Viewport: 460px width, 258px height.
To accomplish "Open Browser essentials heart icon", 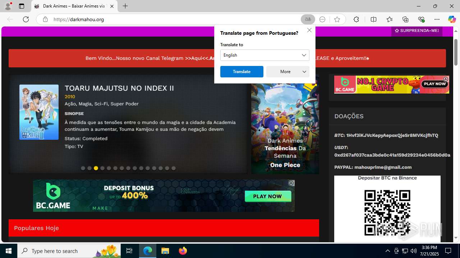I will tap(421, 19).
